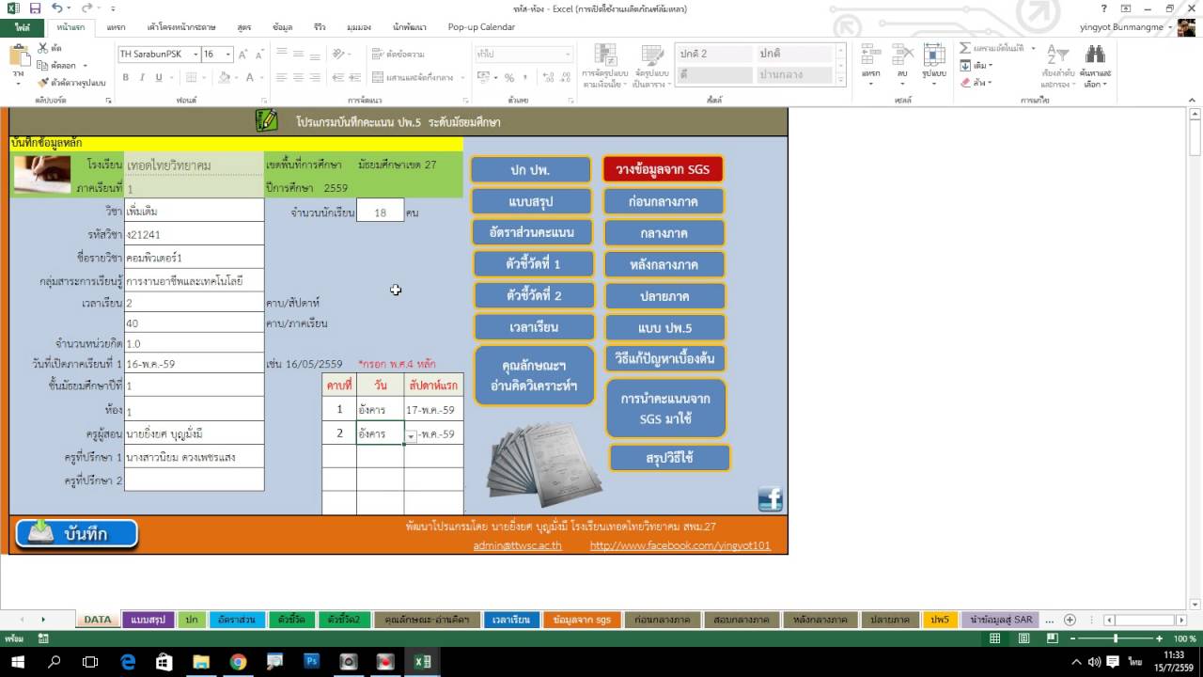The height and width of the screenshot is (677, 1203).
Task: Open Photoshop from the Windows taskbar
Action: 311,662
